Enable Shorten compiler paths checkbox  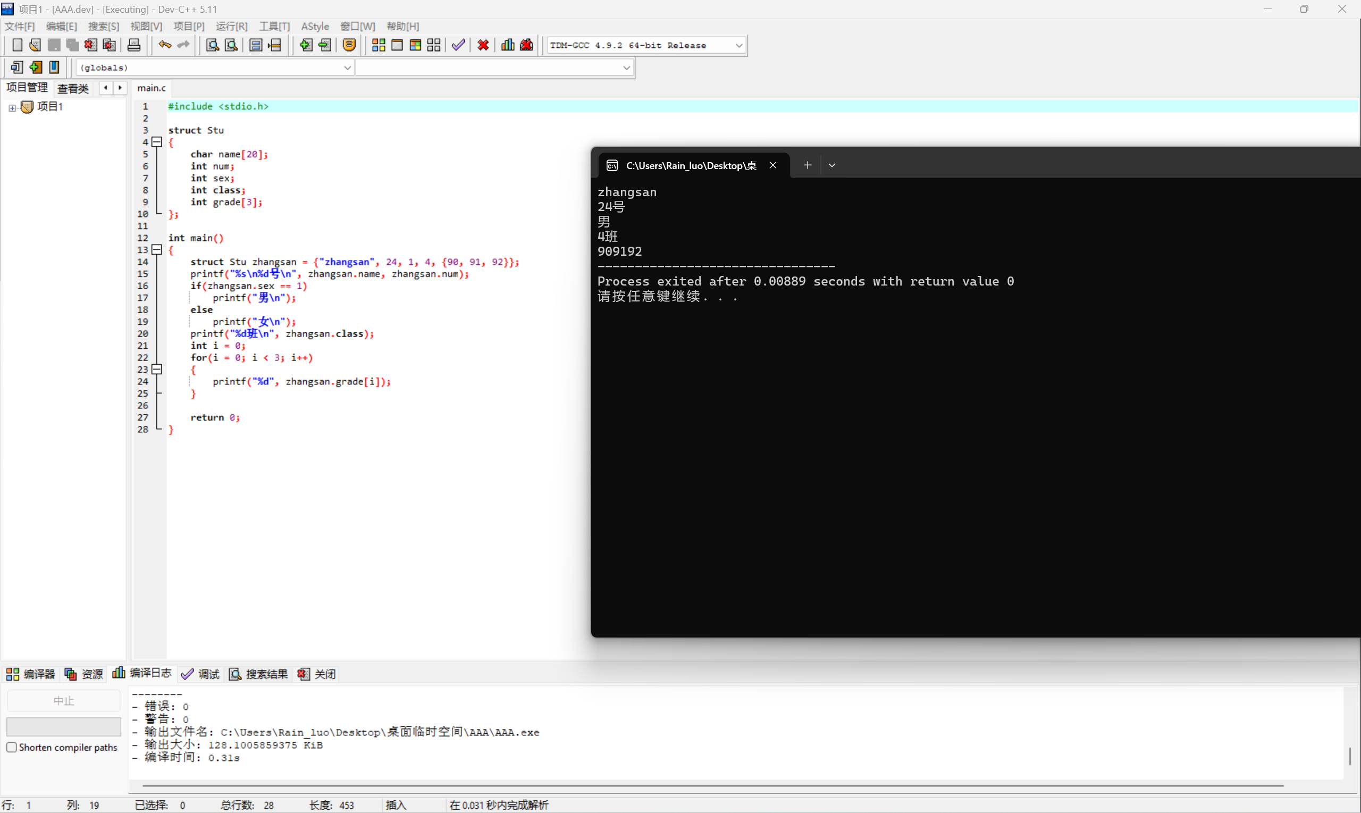tap(12, 747)
